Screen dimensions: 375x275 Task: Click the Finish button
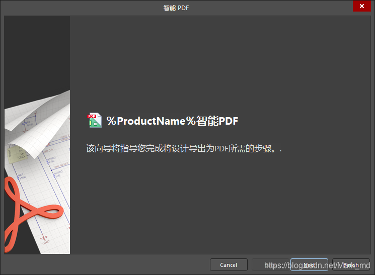click(x=351, y=265)
